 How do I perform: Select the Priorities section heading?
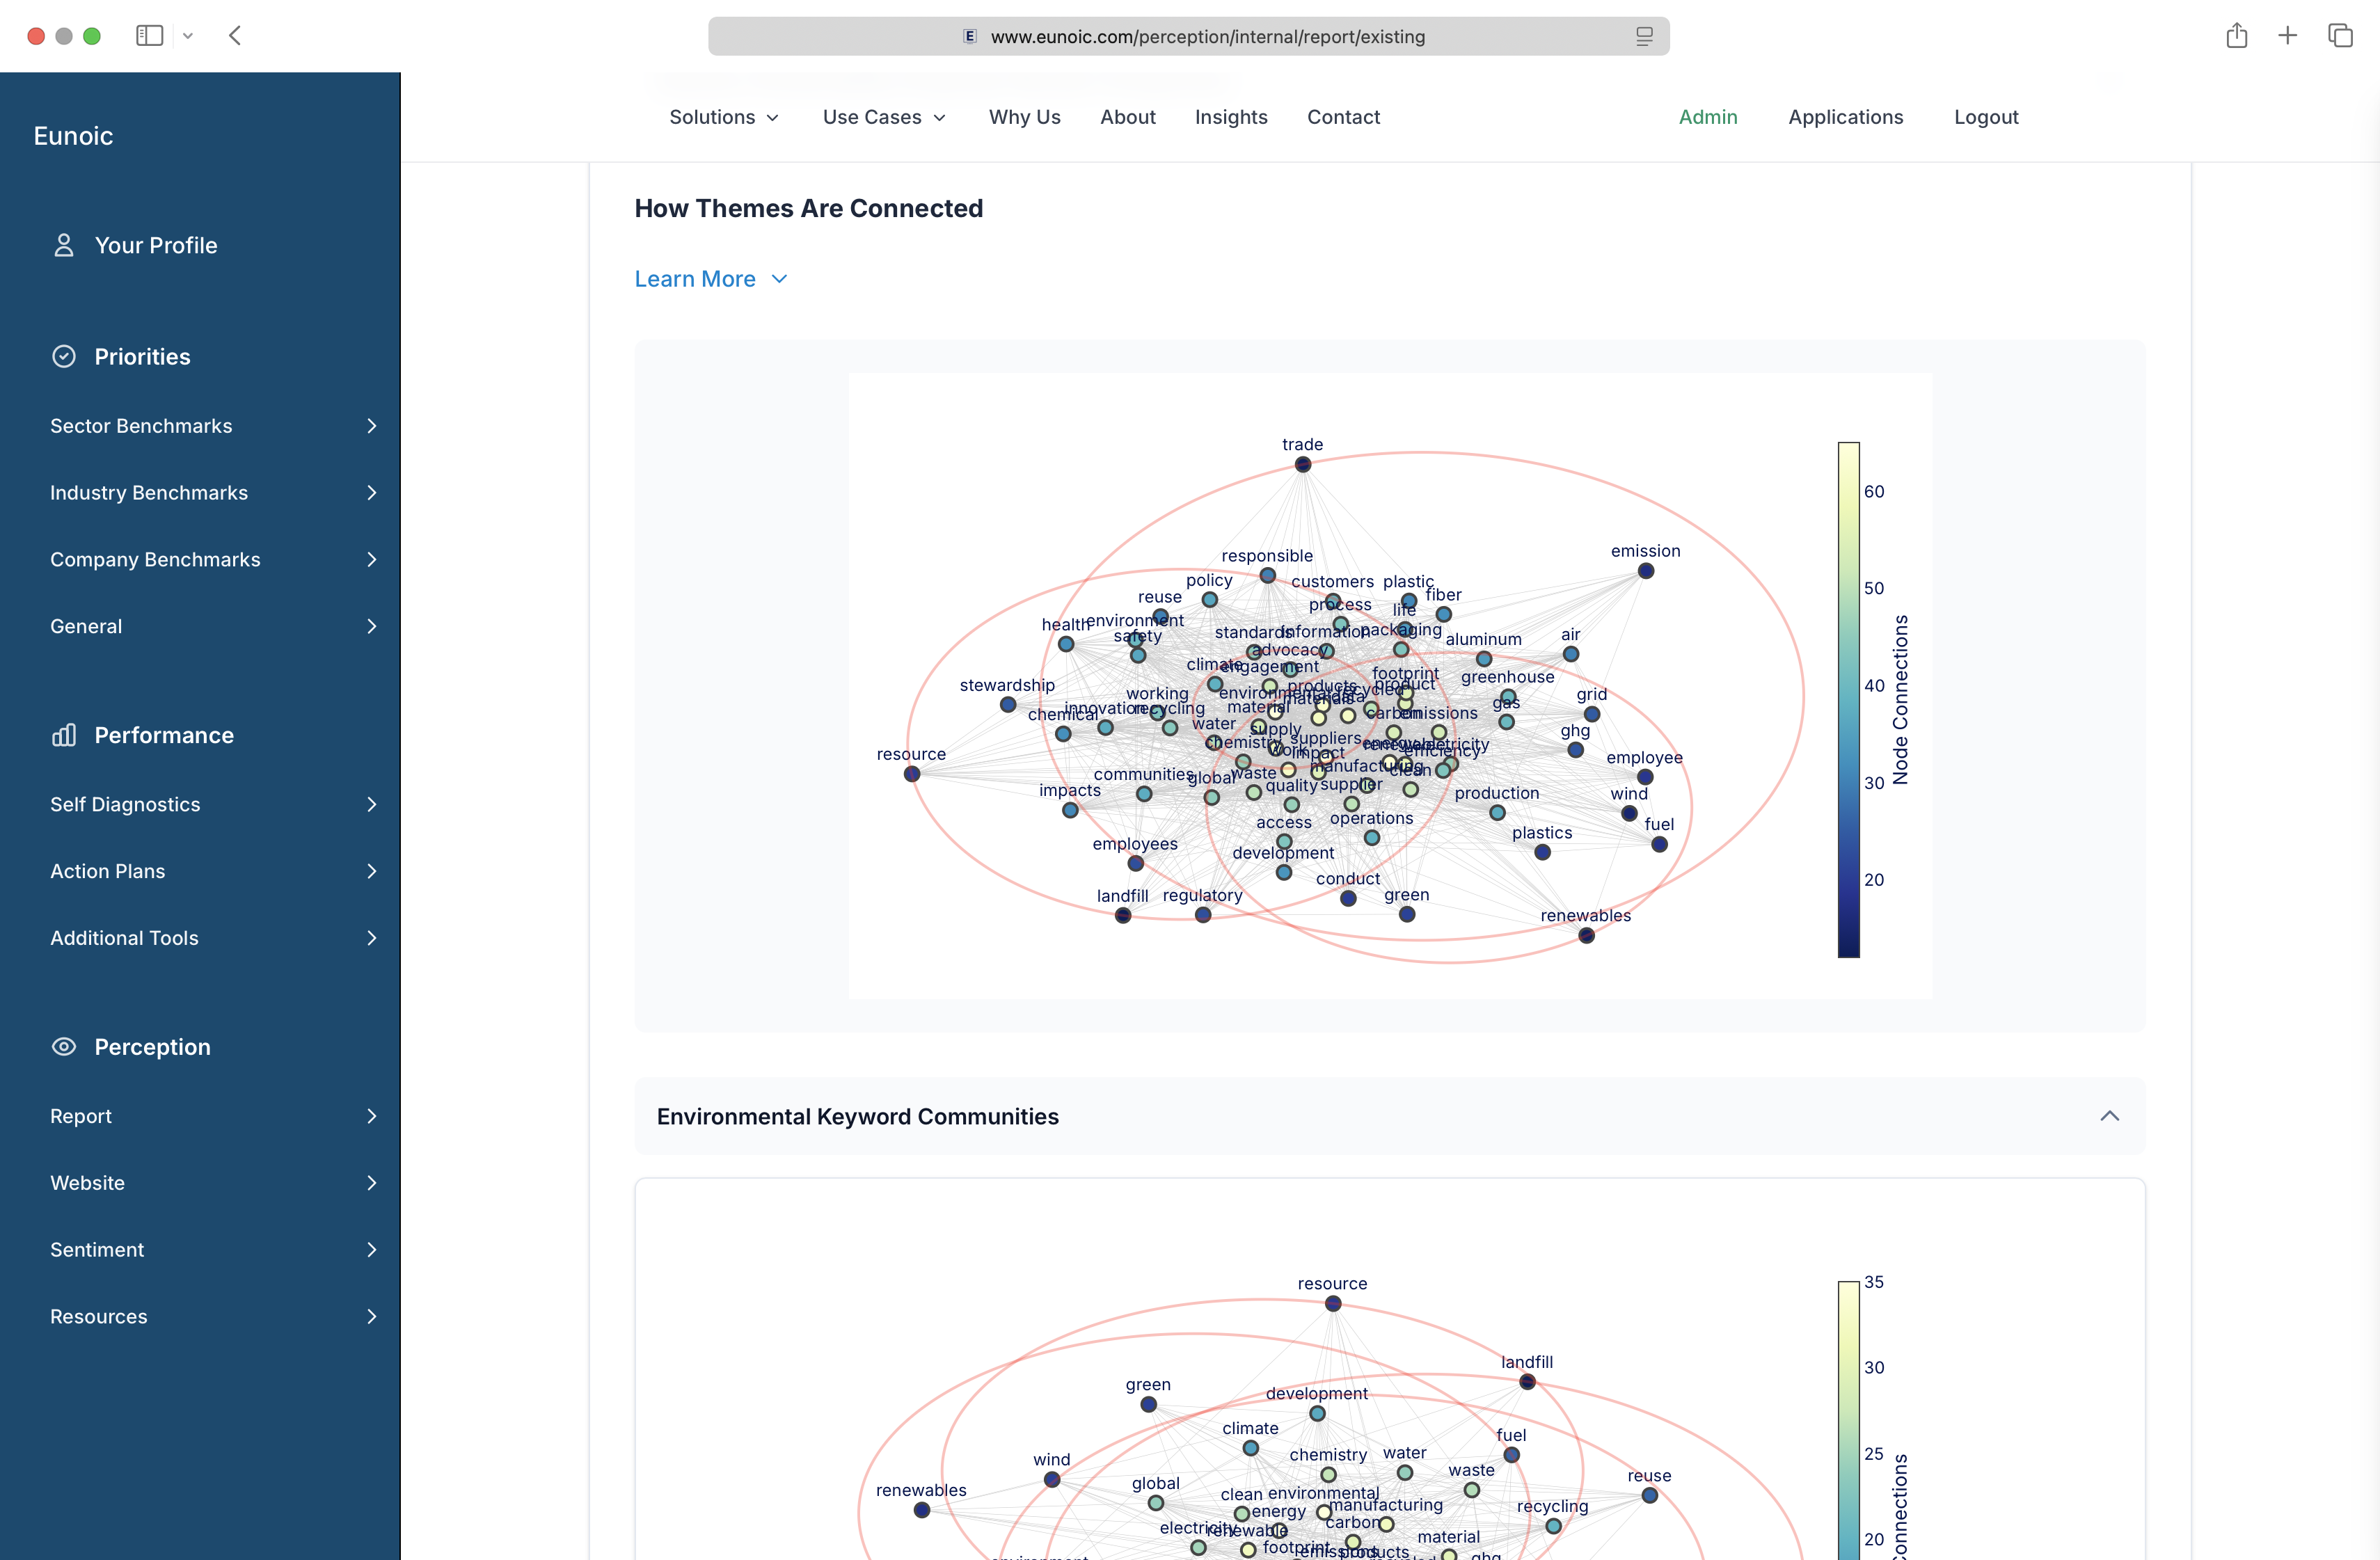click(x=142, y=357)
